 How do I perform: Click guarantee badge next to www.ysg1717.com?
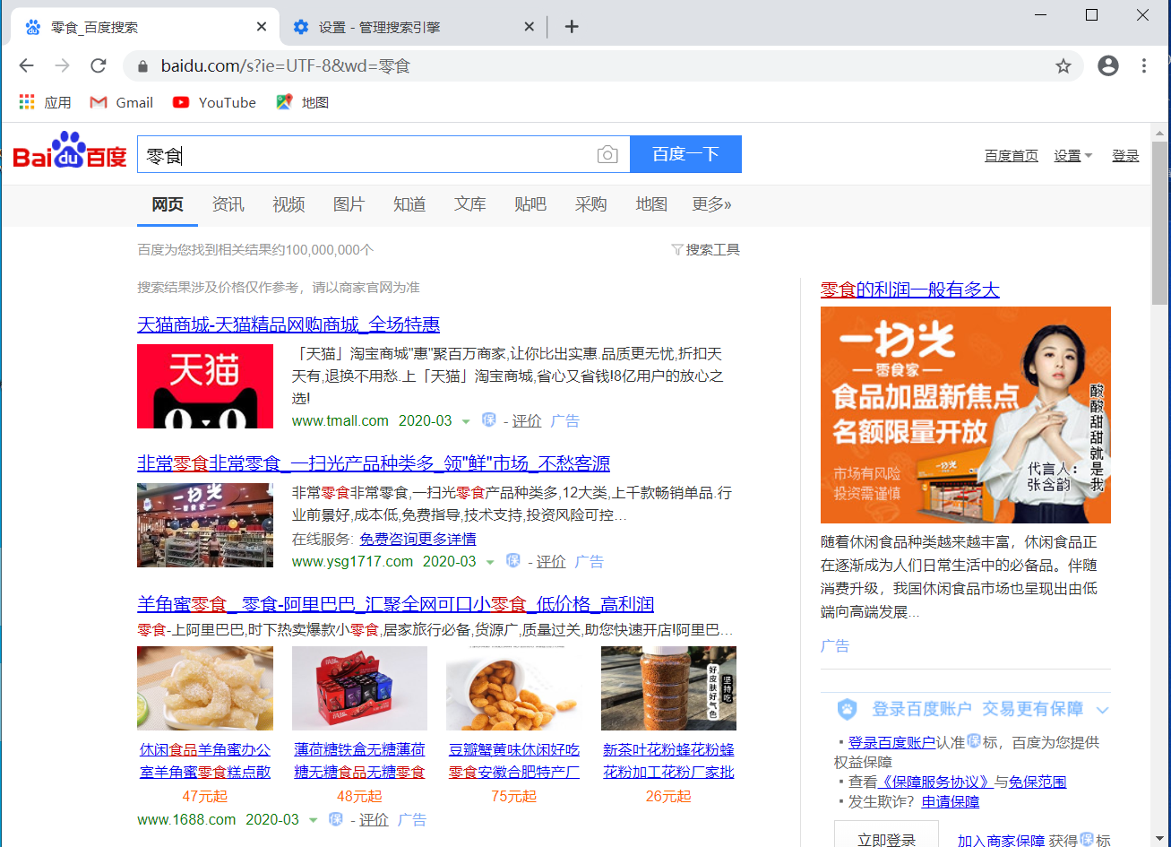(513, 561)
